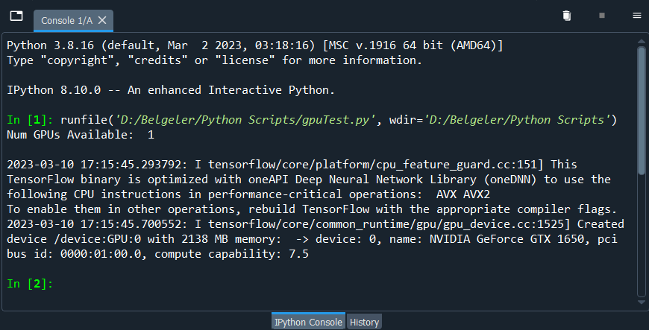Image resolution: width=649 pixels, height=330 pixels.
Task: Click the In [2] input prompt
Action: click(x=30, y=284)
